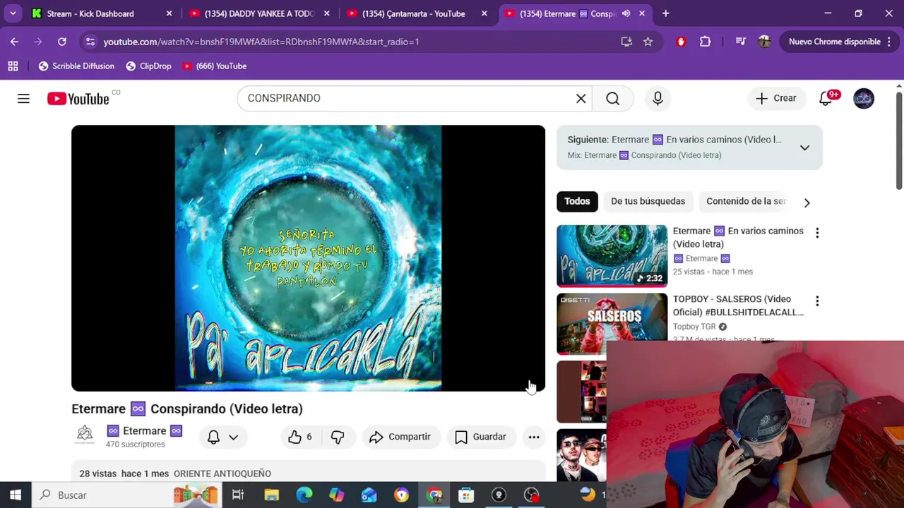Open the YouTube hamburger guide menu

point(23,99)
